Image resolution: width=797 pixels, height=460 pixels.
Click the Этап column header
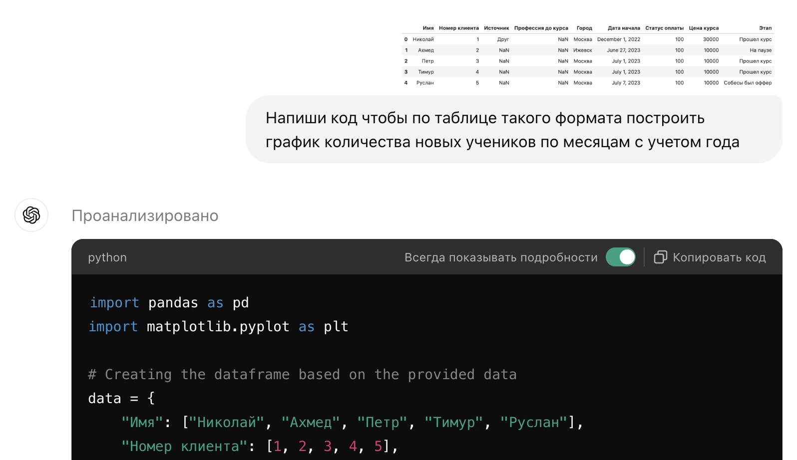point(765,28)
